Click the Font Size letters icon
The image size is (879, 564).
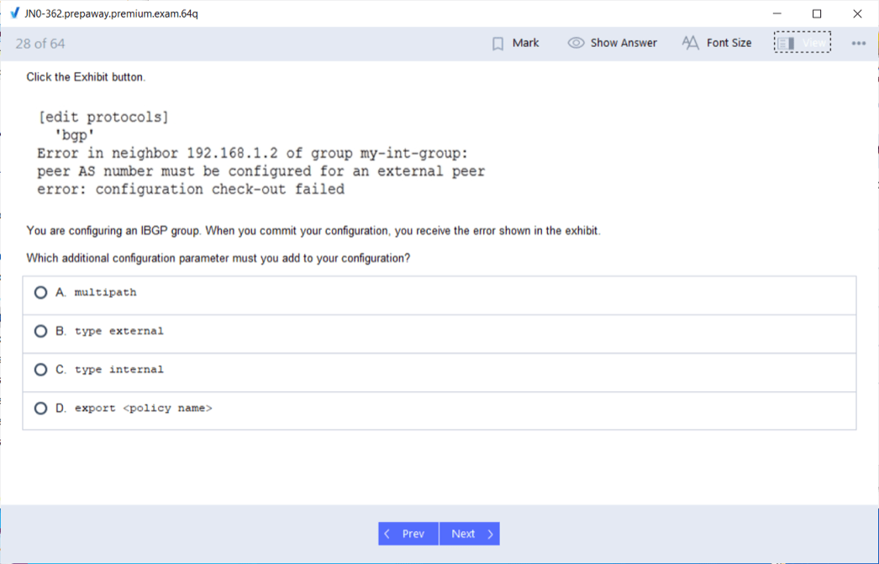coord(691,43)
